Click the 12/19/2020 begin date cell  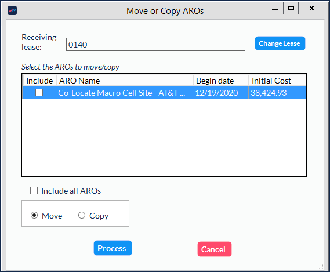point(220,93)
